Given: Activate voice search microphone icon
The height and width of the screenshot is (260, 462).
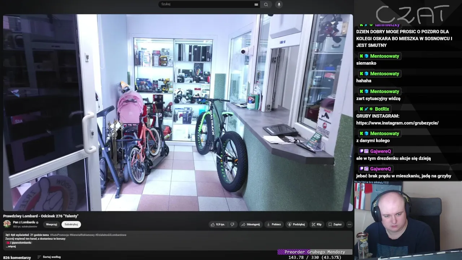Looking at the screenshot, I should click(x=279, y=4).
